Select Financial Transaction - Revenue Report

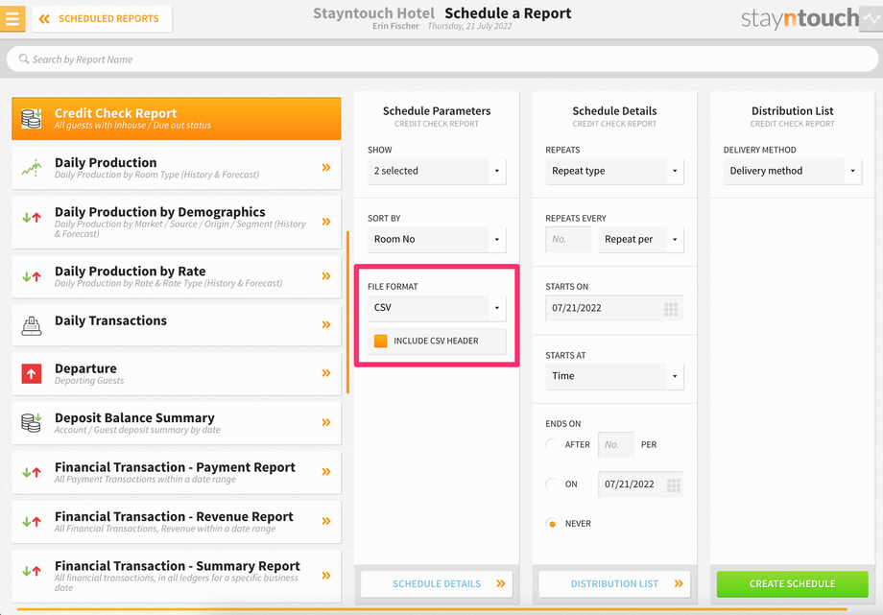tap(177, 522)
